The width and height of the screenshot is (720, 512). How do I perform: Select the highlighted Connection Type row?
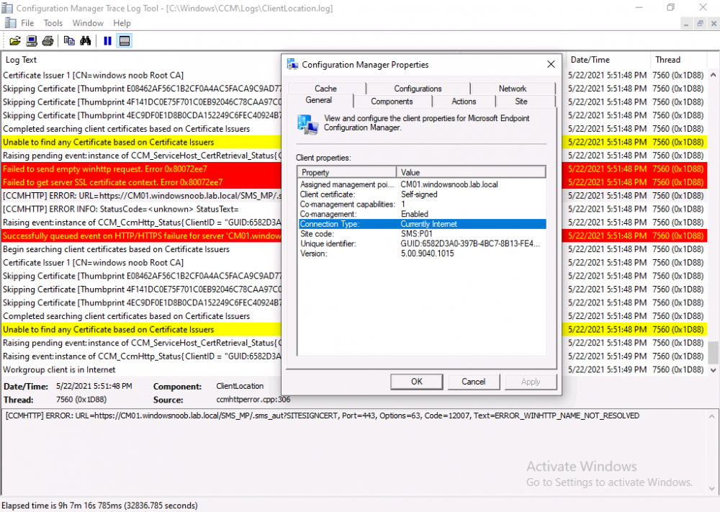422,224
